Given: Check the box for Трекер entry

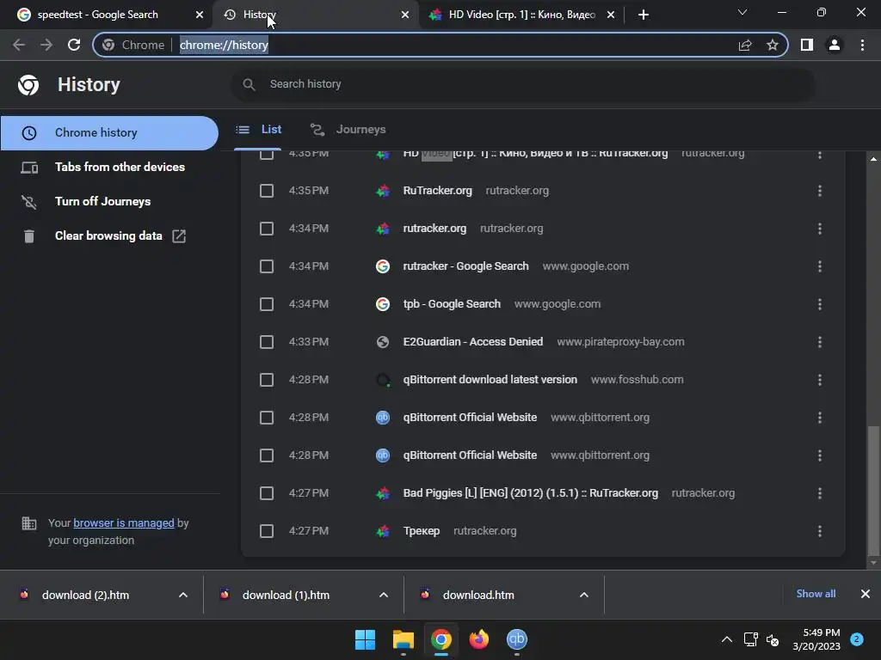Looking at the screenshot, I should coord(267,531).
